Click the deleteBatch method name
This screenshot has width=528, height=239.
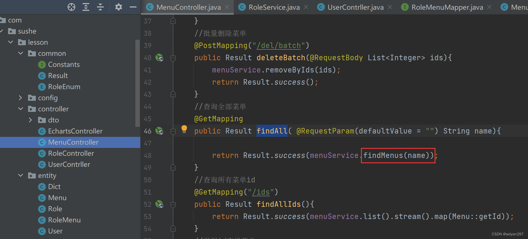pos(281,58)
